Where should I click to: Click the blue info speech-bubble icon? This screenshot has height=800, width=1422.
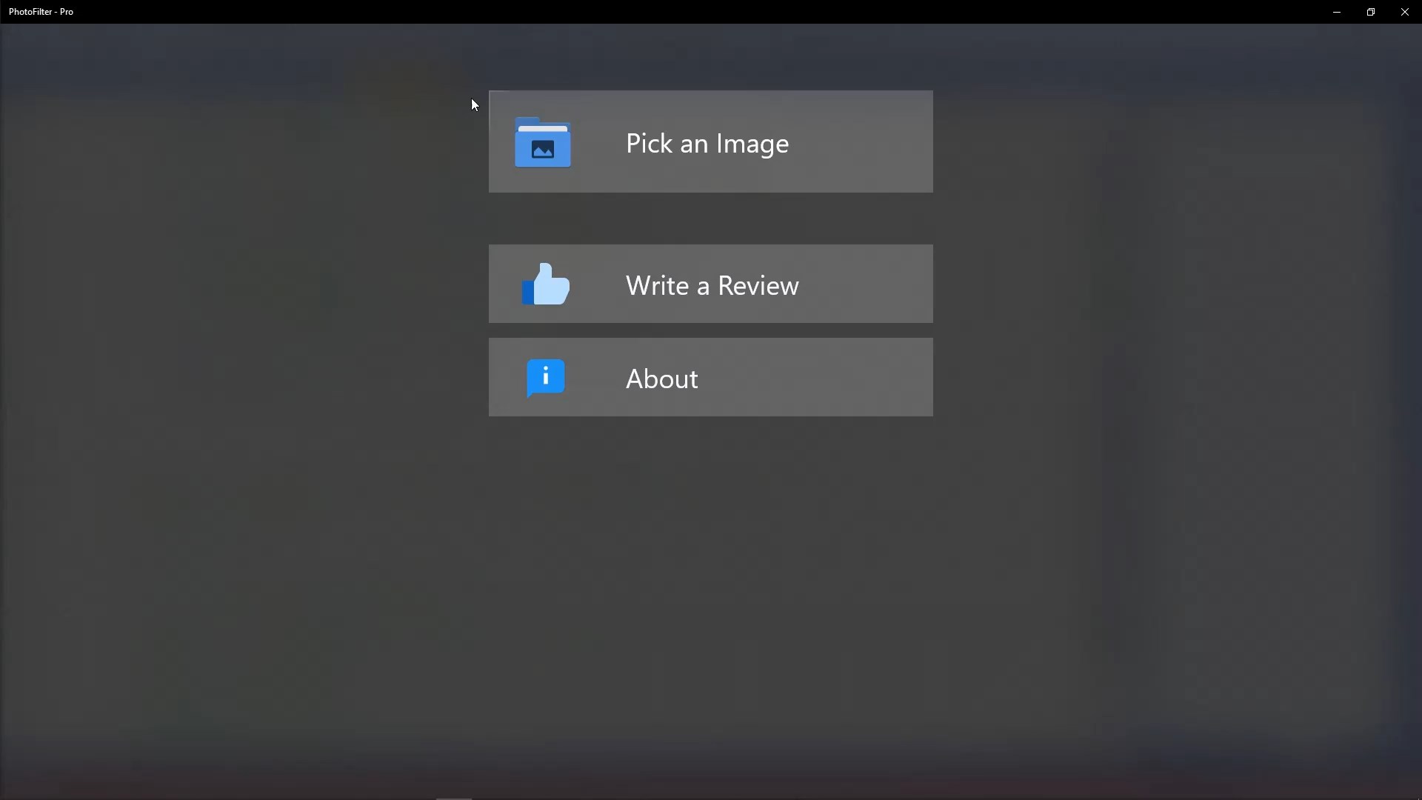click(546, 378)
